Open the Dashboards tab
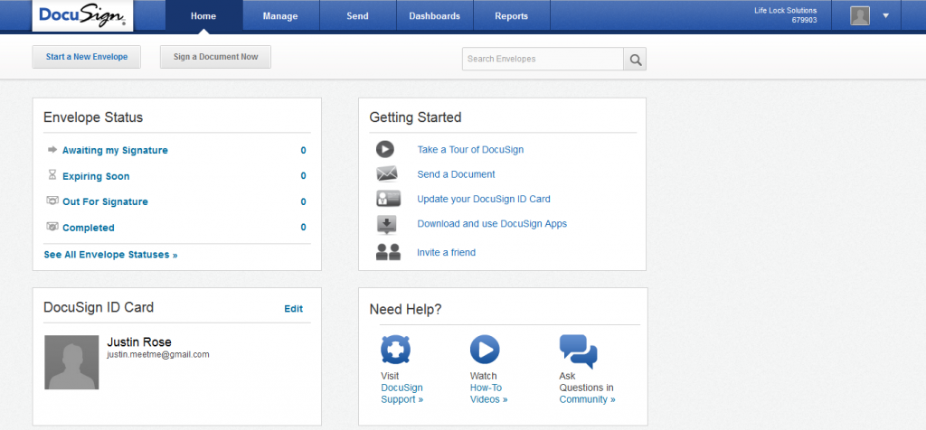This screenshot has height=430, width=926. 435,16
